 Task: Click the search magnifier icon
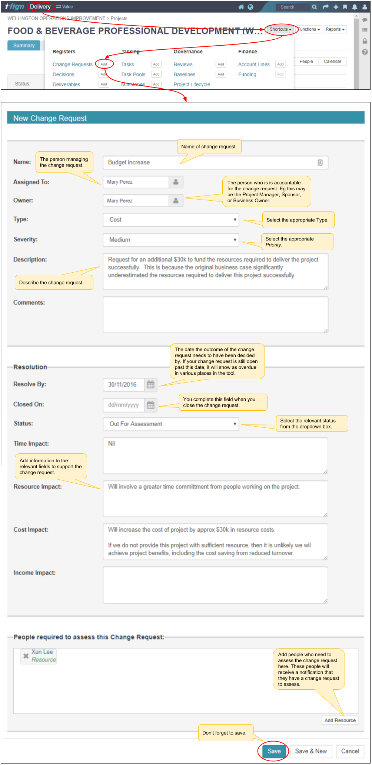[x=314, y=7]
